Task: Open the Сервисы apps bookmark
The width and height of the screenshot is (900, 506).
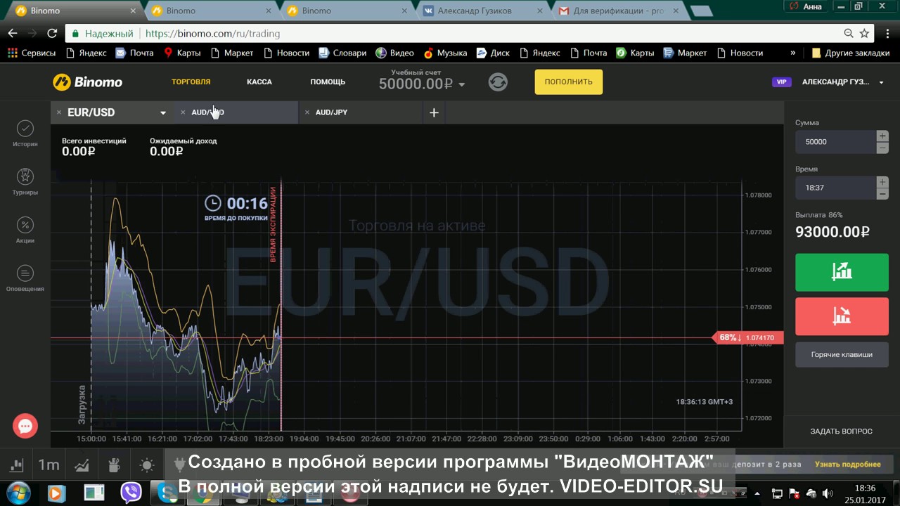Action: click(31, 53)
